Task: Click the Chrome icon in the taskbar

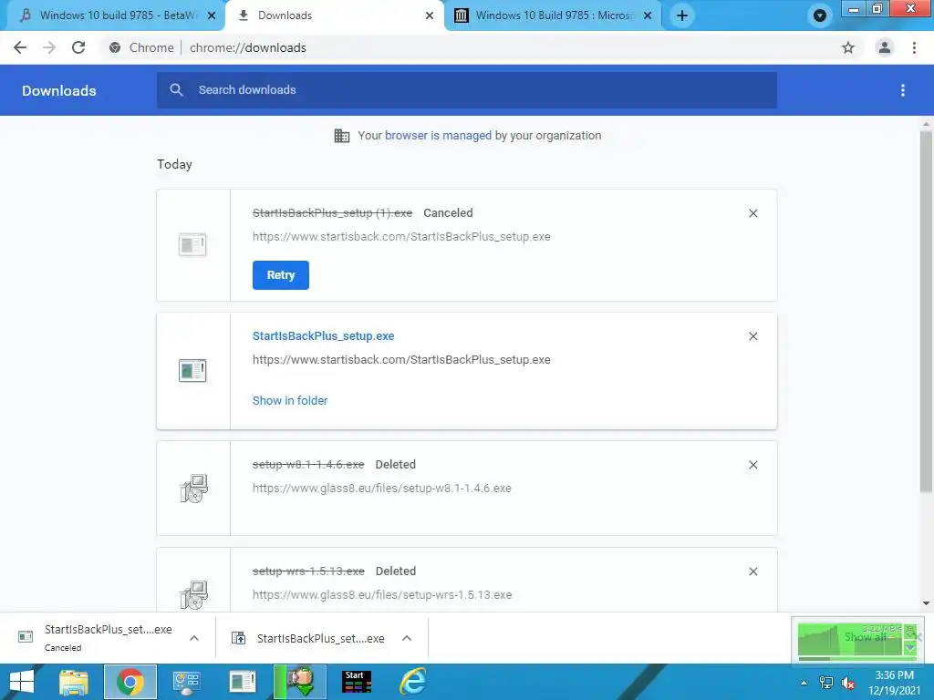Action: 130,682
